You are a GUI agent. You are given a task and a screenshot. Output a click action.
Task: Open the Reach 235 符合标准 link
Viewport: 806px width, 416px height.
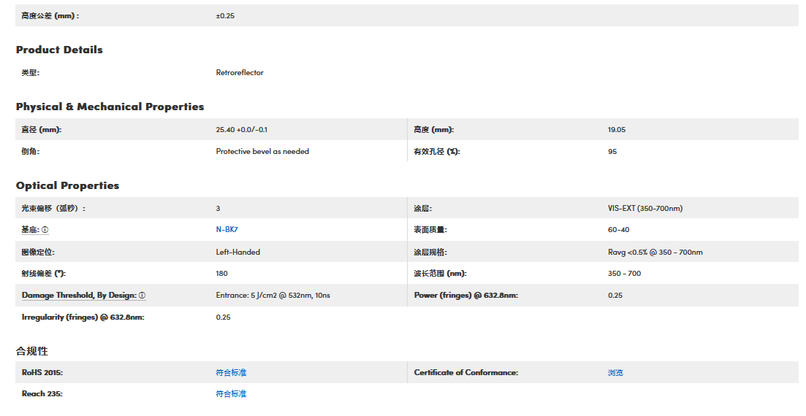pyautogui.click(x=231, y=394)
